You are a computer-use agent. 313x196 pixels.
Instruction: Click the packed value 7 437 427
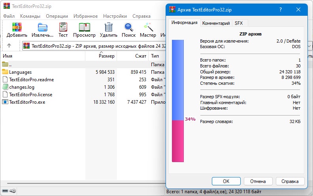(x=137, y=102)
